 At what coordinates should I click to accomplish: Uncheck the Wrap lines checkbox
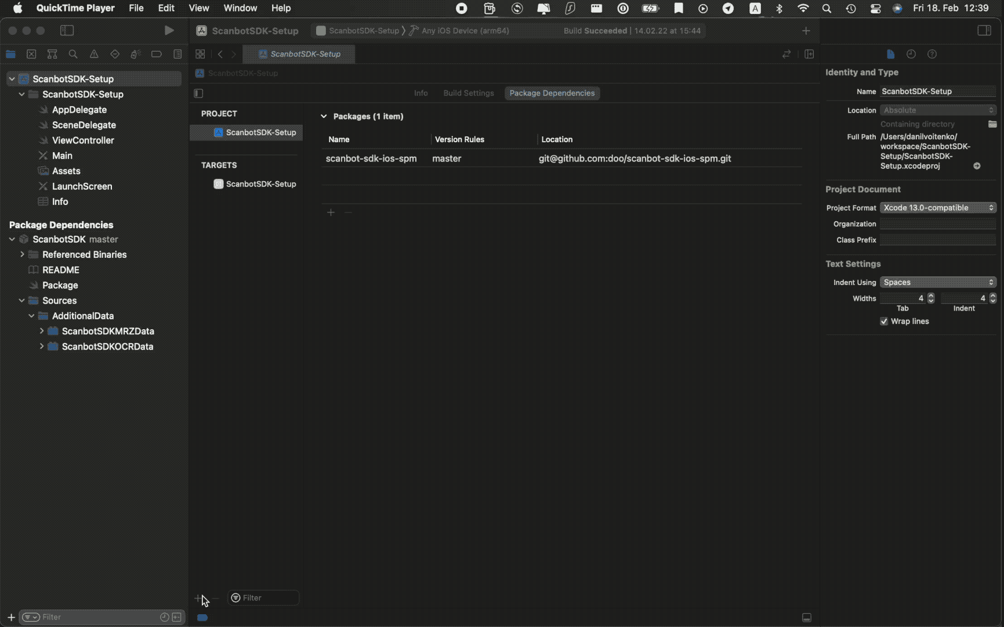point(884,322)
